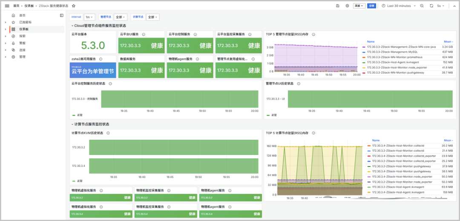Open the interval 1m dropdown
Image resolution: width=460 pixels, height=221 pixels.
pos(89,17)
